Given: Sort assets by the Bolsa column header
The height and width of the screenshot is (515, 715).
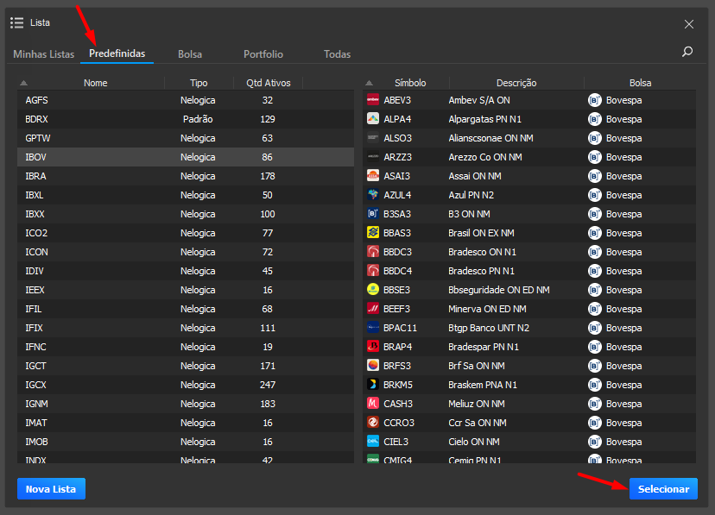Looking at the screenshot, I should coord(640,83).
